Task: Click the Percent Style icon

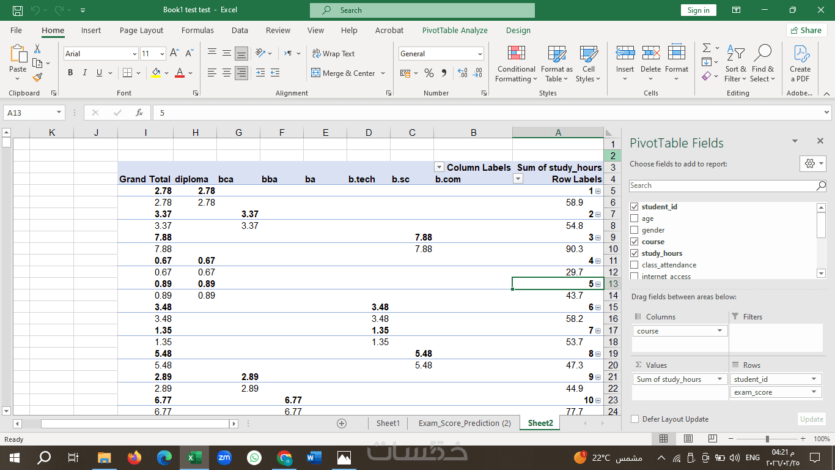Action: [x=429, y=73]
